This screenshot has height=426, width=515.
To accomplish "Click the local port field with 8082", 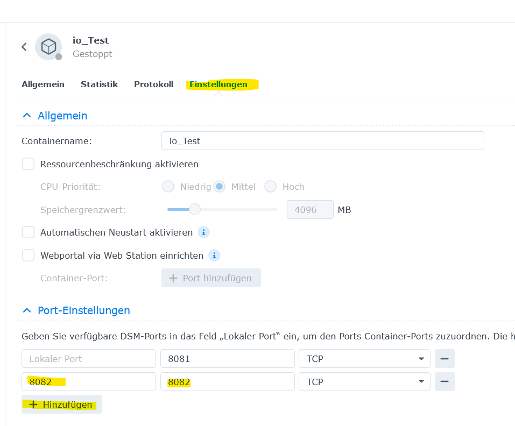I will pos(89,381).
